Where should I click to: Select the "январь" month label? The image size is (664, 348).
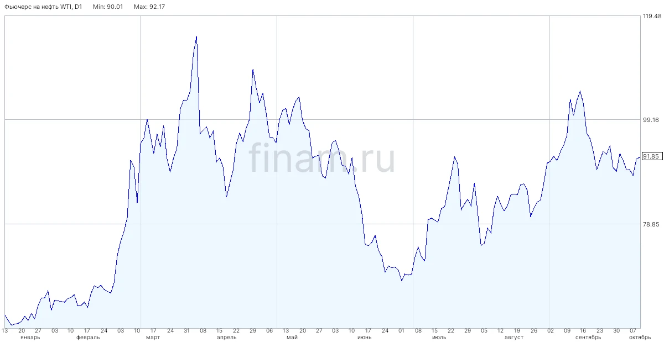tap(30, 337)
